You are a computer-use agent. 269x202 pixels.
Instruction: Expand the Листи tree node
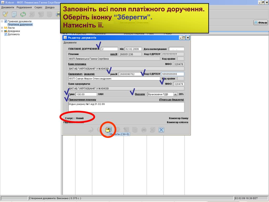[x=2, y=28]
